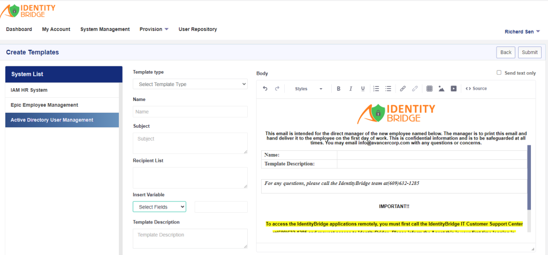
Task: Toggle Bold formatting
Action: pos(339,89)
